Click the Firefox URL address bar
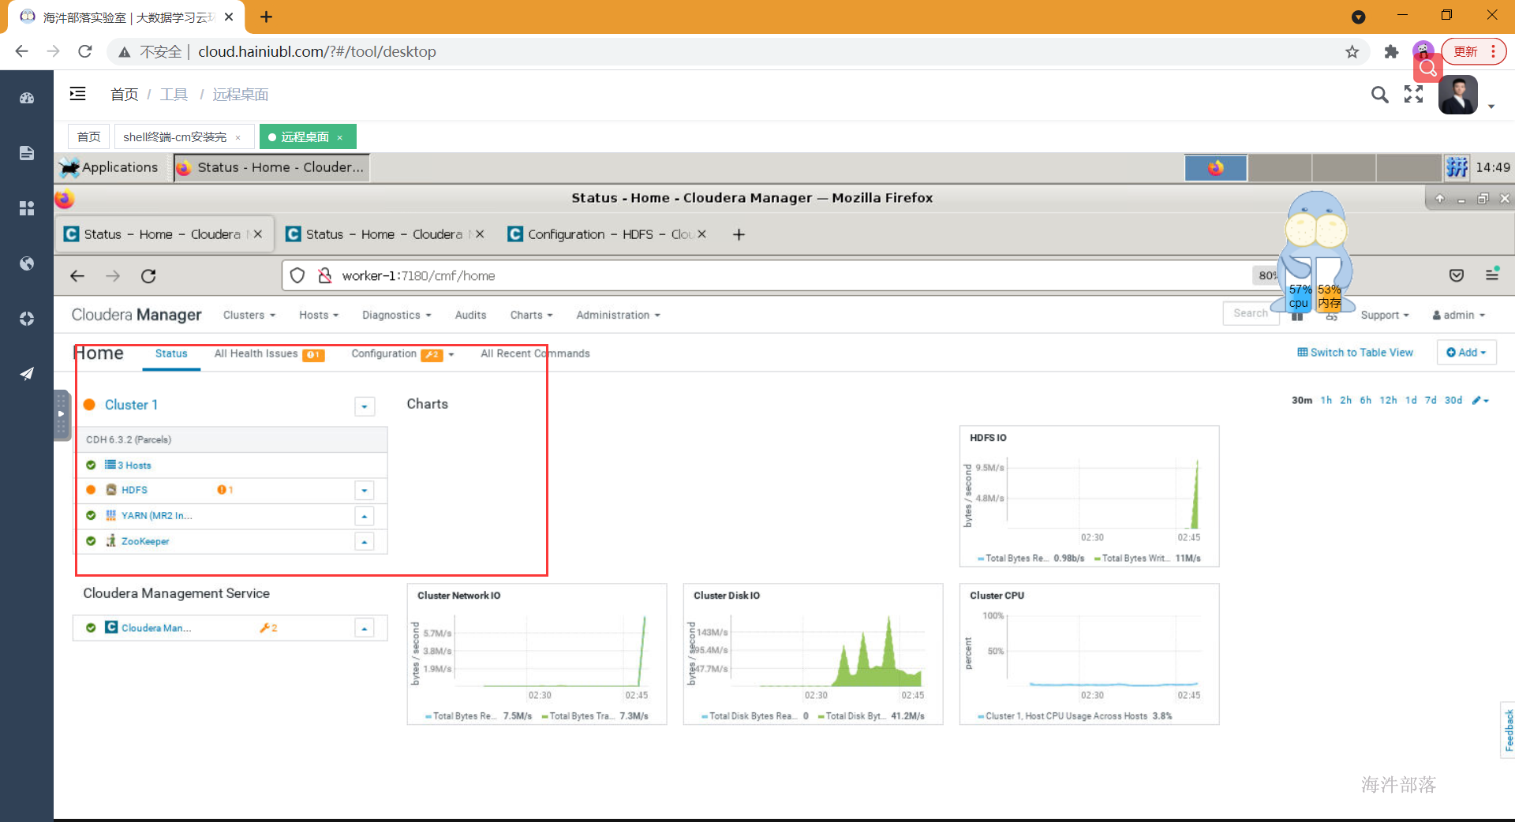 781,275
